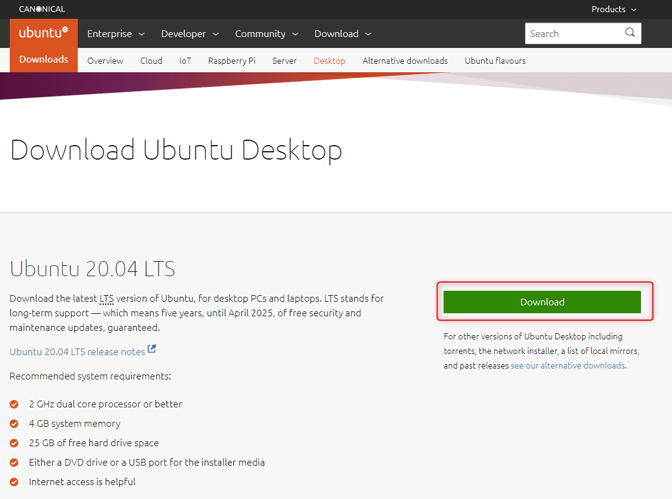Click the checkmark icon beside 25 GB drive space
672x499 pixels.
pyautogui.click(x=14, y=443)
